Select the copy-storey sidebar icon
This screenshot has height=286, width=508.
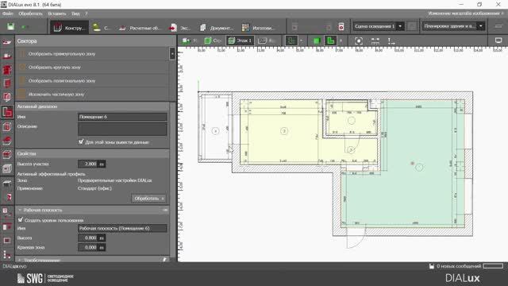pos(7,97)
